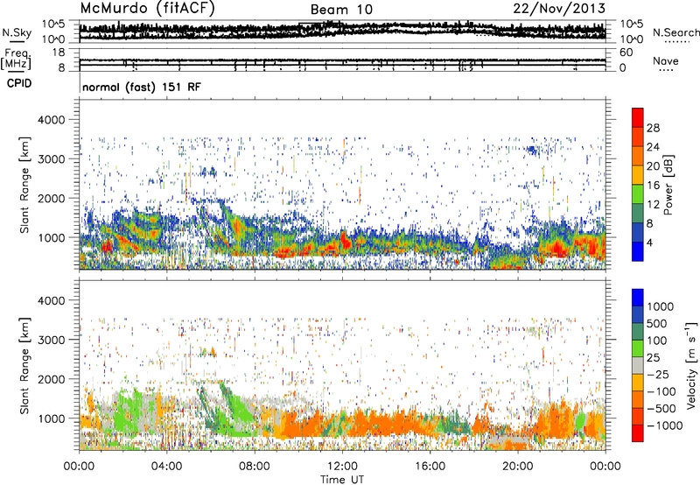Click the "Velocity [m s-1]" colorbar title
Screen dimensions: 700x485
click(x=691, y=365)
